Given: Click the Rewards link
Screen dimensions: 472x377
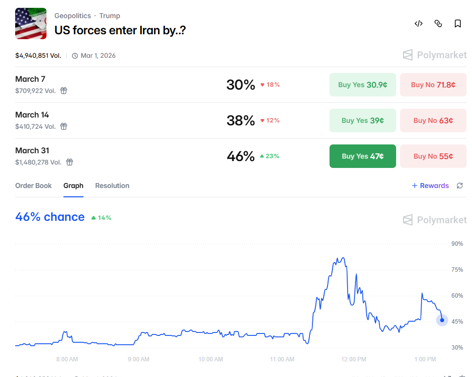Looking at the screenshot, I should click(430, 186).
